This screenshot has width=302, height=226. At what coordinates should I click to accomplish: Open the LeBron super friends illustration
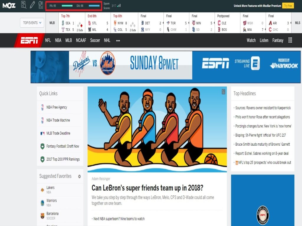click(157, 129)
